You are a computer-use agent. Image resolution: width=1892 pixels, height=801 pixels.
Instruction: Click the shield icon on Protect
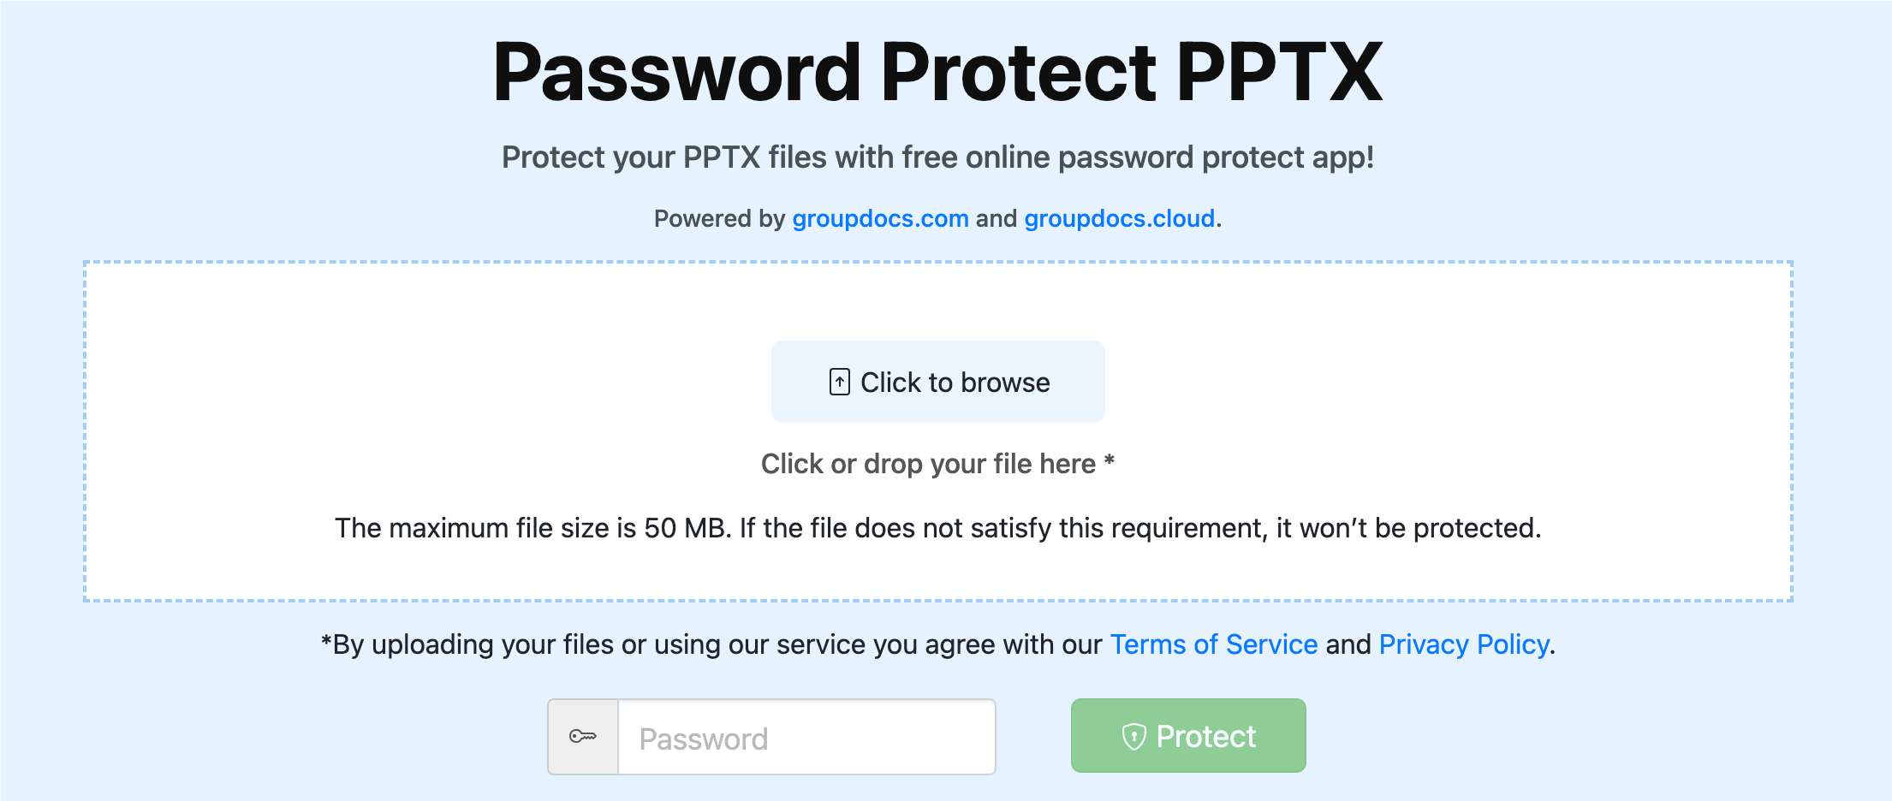(1133, 737)
